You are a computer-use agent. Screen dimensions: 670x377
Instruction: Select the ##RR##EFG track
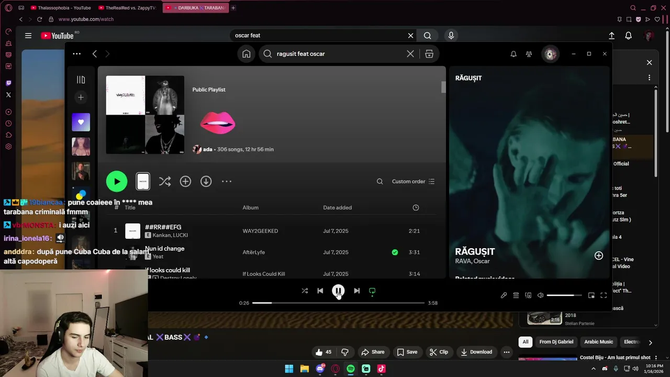[163, 227]
